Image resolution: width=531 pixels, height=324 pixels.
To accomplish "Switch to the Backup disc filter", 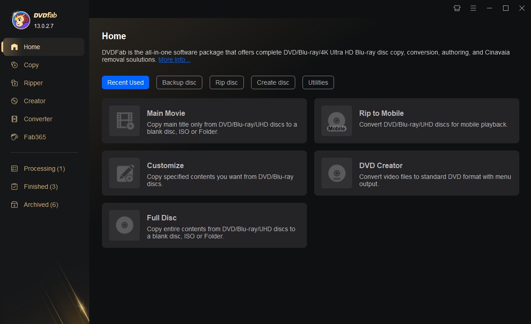I will [179, 82].
